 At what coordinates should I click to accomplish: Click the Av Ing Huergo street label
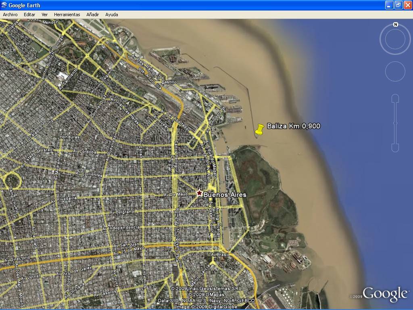(217, 222)
